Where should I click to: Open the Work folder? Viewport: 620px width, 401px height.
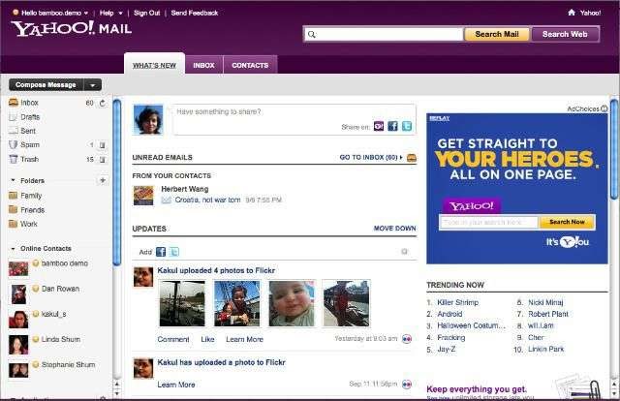(28, 224)
